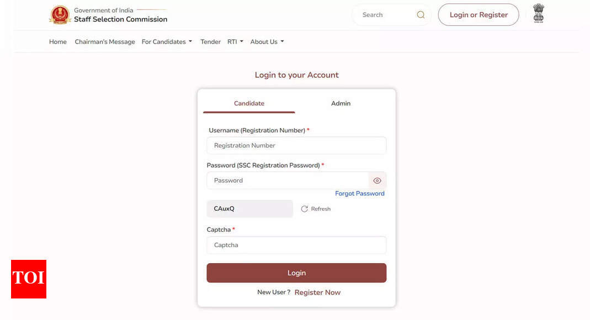
Task: Follow the Forgot Password link
Action: pyautogui.click(x=360, y=194)
